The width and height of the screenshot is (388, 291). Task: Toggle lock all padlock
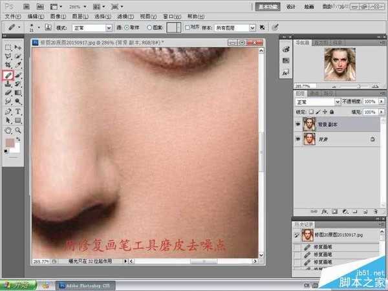click(x=332, y=112)
